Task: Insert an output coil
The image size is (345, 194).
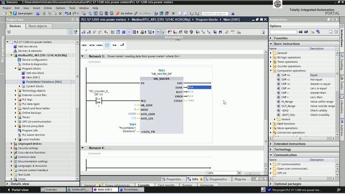Action: pyautogui.click(x=99, y=45)
